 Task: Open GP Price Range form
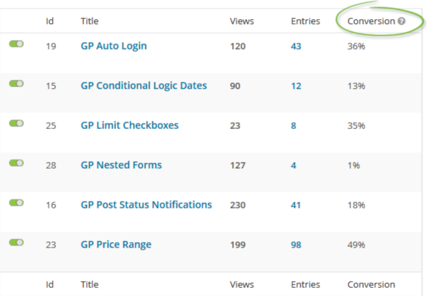pos(115,245)
